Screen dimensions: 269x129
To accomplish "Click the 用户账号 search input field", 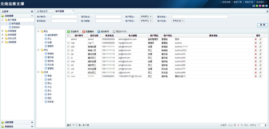I will pos(64,17).
